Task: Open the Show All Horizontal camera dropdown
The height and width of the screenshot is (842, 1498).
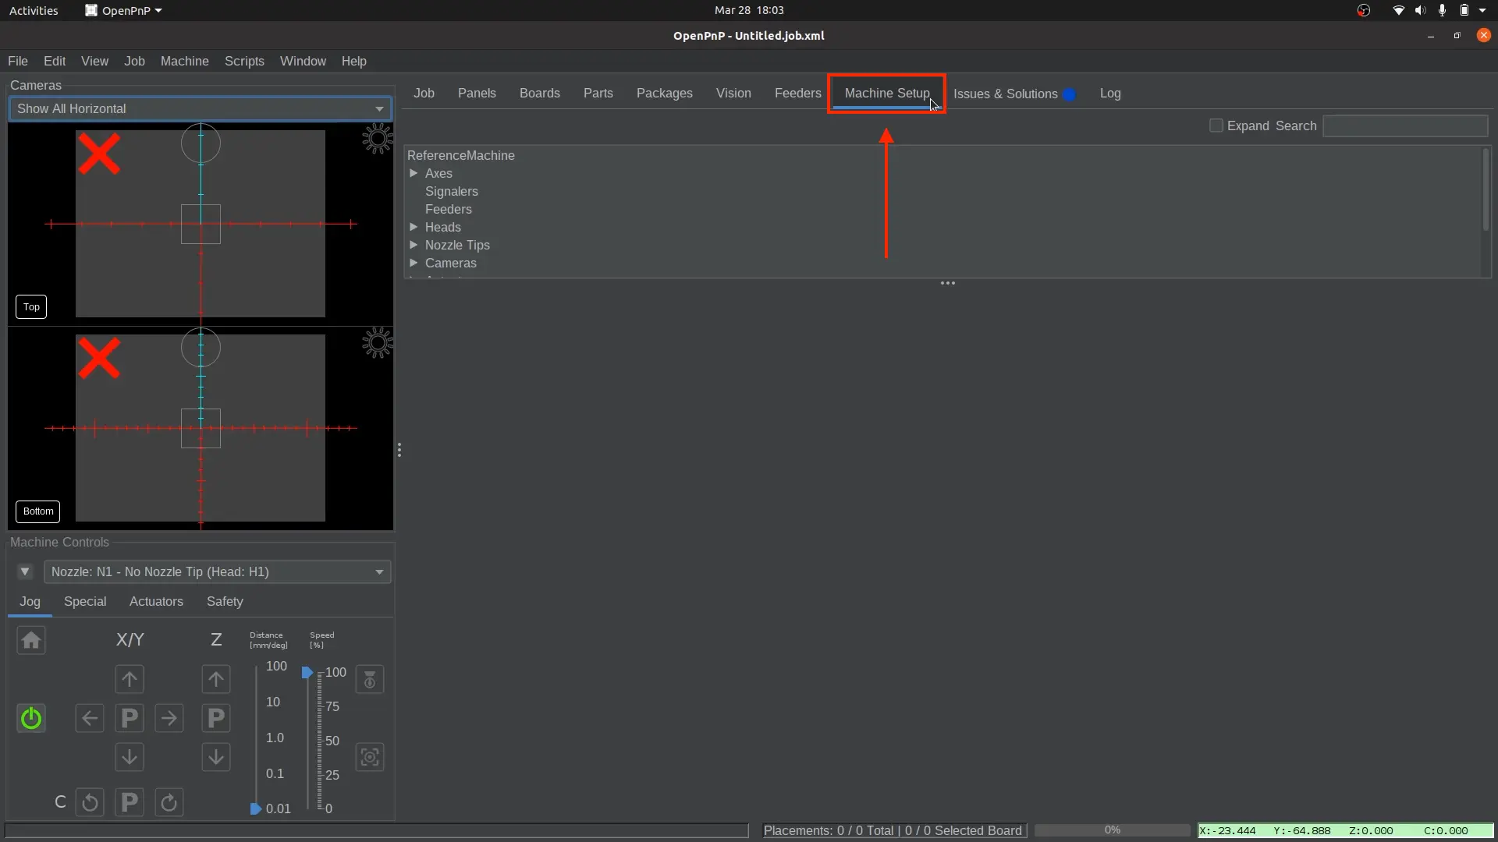Action: point(201,109)
